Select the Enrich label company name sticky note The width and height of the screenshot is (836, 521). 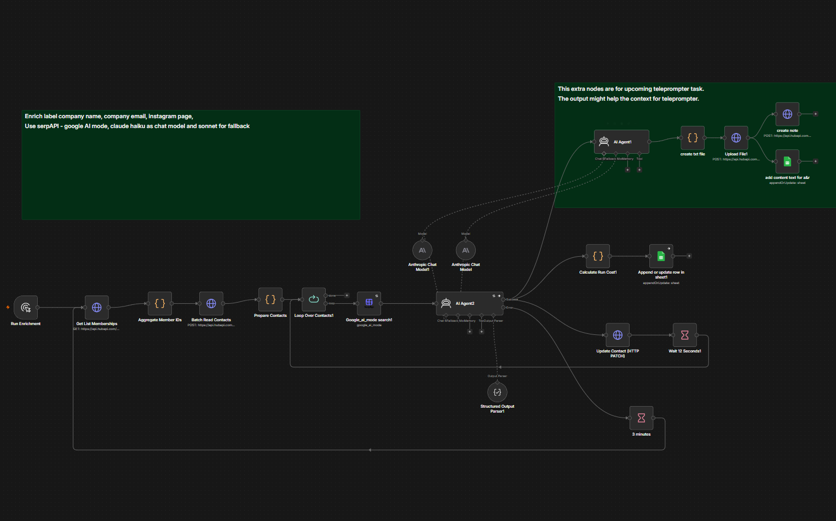191,165
